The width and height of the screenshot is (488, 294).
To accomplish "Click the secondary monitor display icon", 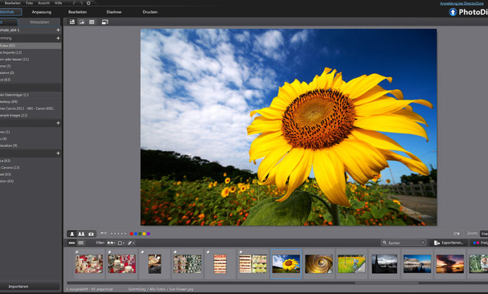I will [x=105, y=22].
